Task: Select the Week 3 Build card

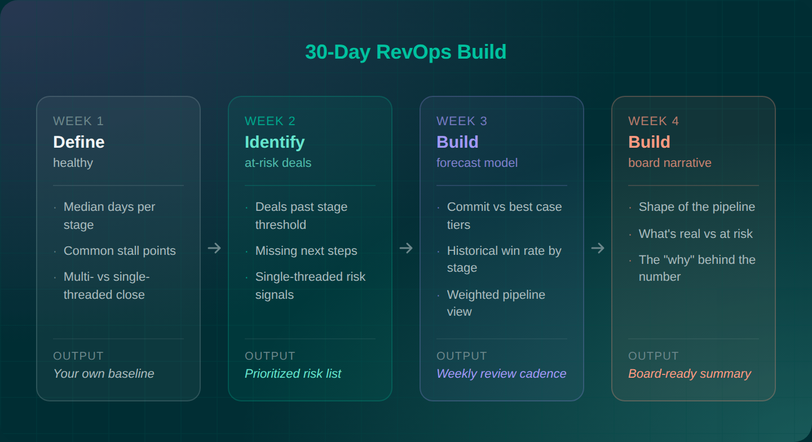Action: click(x=501, y=248)
